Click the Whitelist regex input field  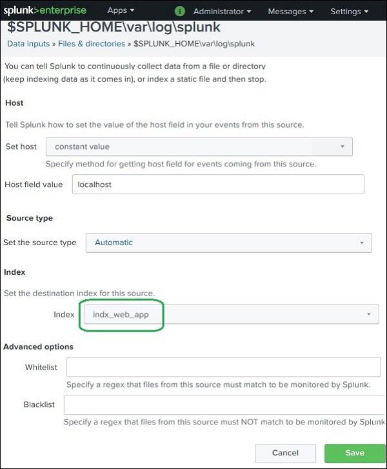click(223, 366)
